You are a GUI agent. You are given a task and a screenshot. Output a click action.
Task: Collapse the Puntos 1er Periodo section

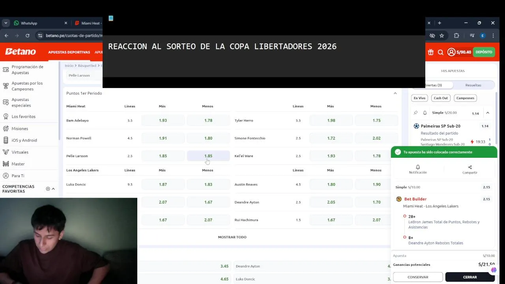coord(395,93)
